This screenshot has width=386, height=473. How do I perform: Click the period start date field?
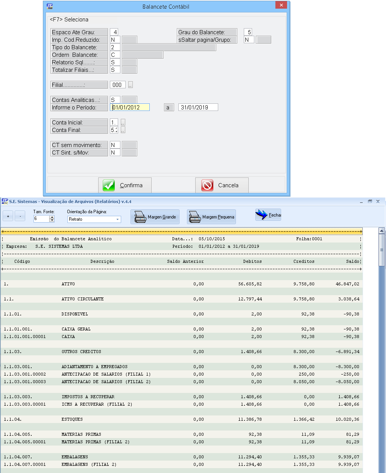pos(130,108)
